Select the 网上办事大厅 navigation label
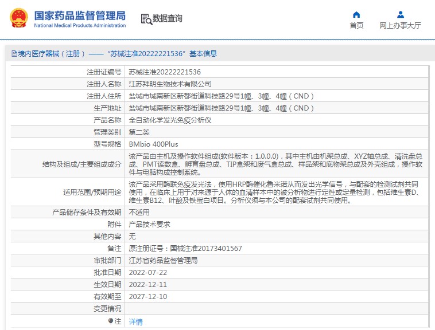435x330 pixels. point(401,26)
